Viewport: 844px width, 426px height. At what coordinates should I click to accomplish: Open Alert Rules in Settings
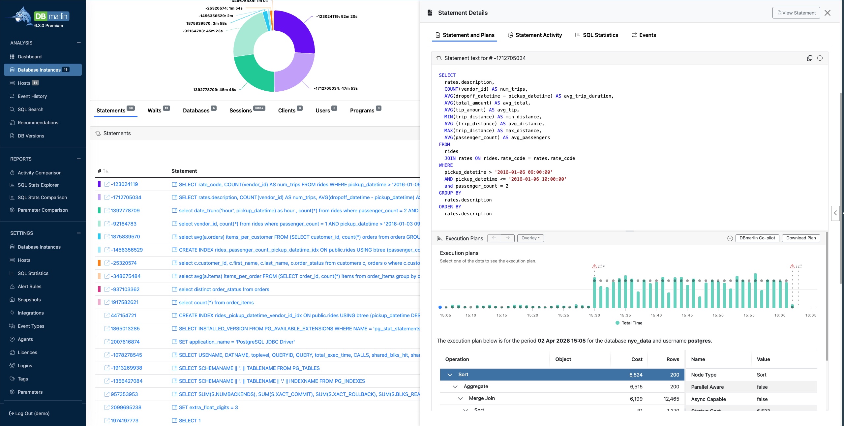tap(29, 287)
